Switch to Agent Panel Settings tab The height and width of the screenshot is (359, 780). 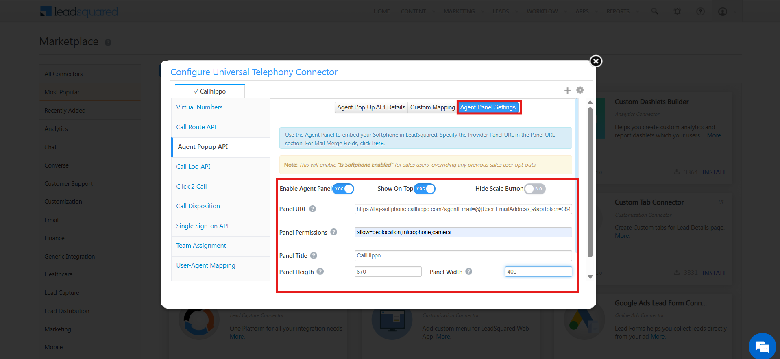pos(488,107)
